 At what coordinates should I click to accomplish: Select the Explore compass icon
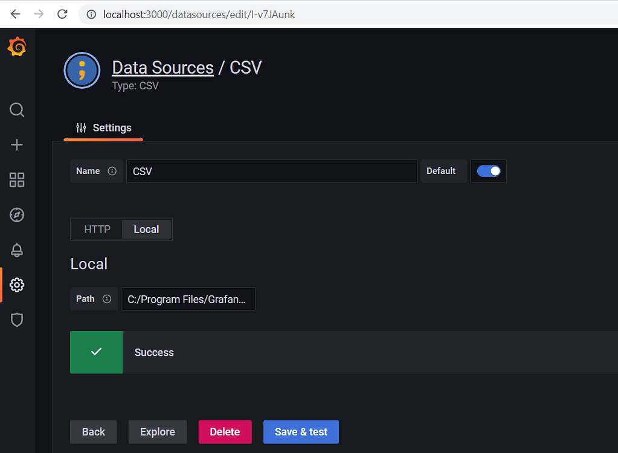point(16,214)
